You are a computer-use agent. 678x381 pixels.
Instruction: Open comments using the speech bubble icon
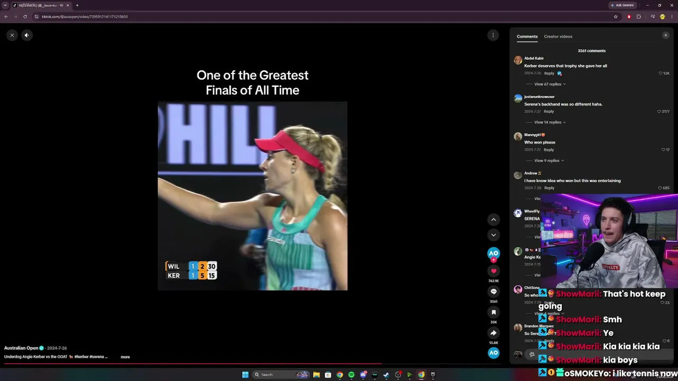coord(494,292)
